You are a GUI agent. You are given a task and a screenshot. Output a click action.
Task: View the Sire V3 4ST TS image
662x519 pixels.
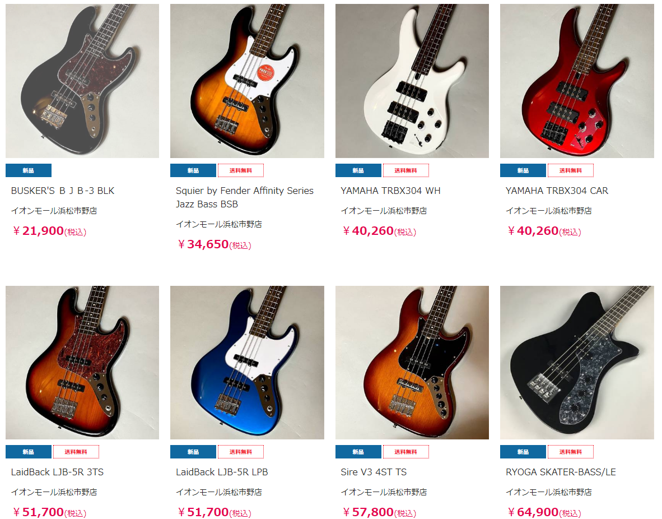tap(412, 363)
